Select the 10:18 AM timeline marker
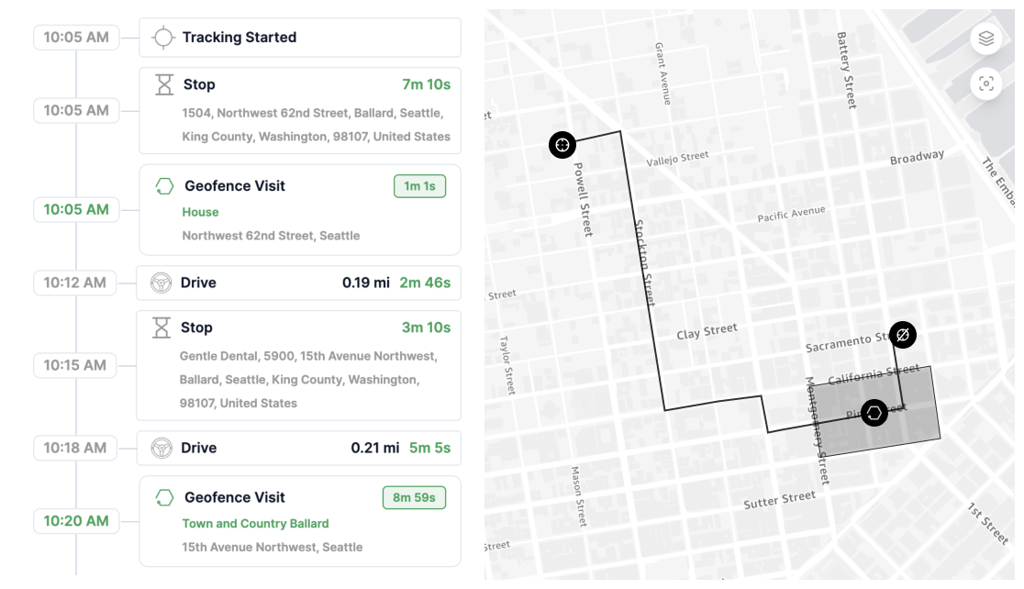Image resolution: width=1024 pixels, height=589 pixels. pyautogui.click(x=75, y=448)
